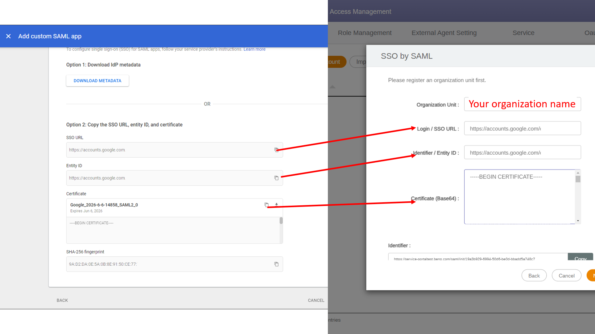Close the Add custom SAML app dialog
Viewport: 595px width, 334px height.
[x=8, y=36]
